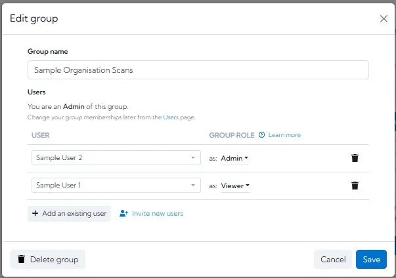Save the group changes

point(371,260)
